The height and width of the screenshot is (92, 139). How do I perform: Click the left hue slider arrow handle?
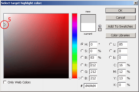tap(70, 78)
